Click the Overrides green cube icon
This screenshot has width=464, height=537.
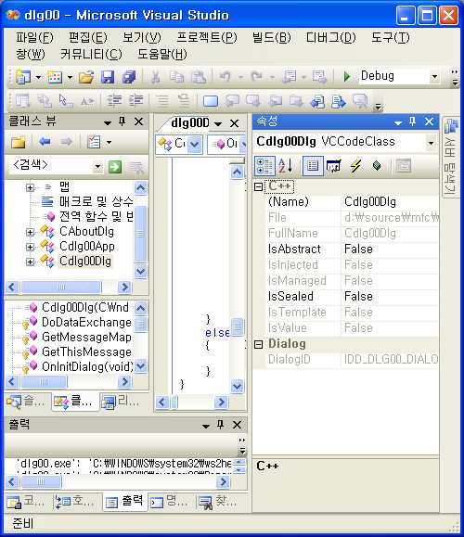tap(377, 166)
